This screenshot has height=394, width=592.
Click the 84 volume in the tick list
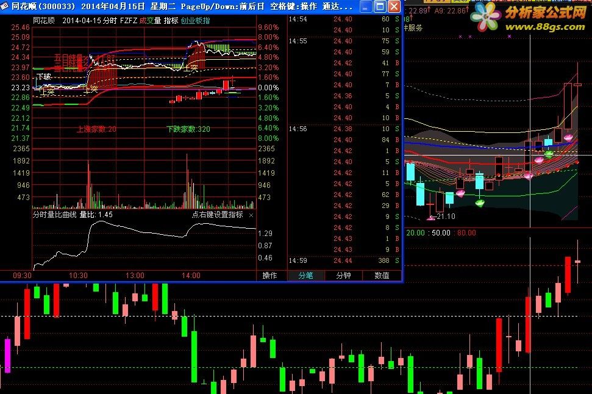point(385,140)
